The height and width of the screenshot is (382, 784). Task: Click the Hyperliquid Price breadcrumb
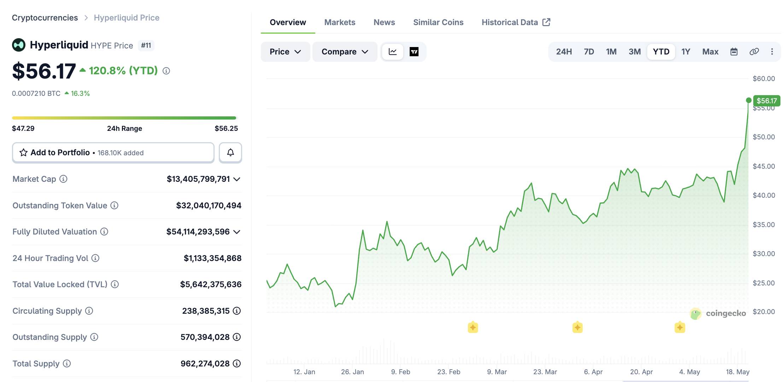(x=127, y=18)
